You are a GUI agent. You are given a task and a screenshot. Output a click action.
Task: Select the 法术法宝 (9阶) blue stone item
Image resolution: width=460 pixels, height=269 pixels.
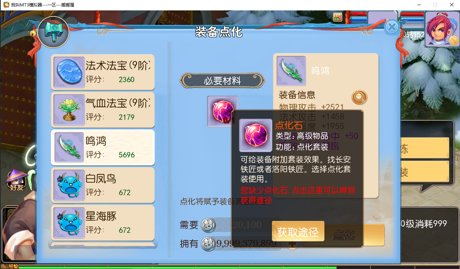tap(103, 72)
